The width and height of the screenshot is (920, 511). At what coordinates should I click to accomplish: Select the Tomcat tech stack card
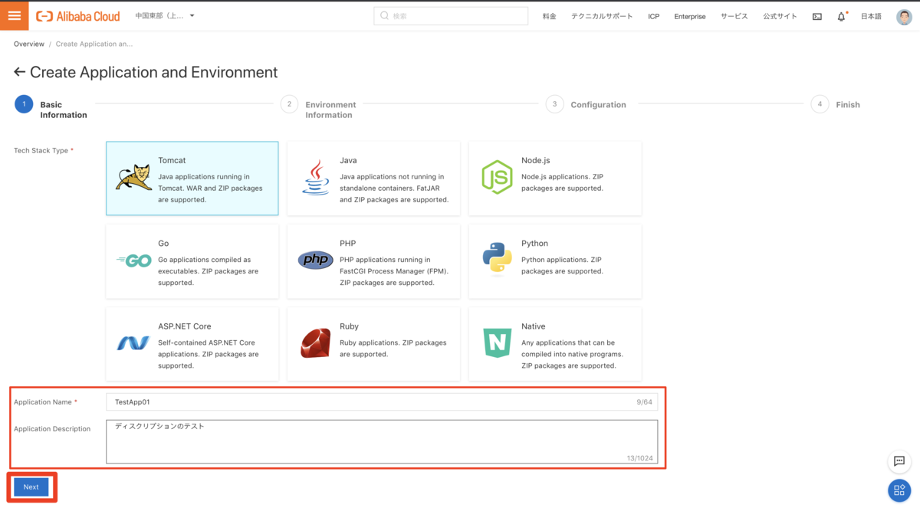point(192,178)
